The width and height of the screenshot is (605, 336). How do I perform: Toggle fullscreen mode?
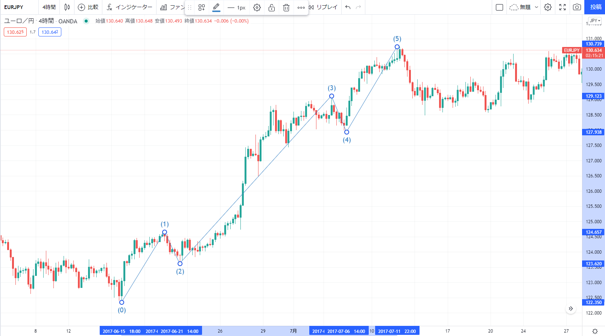click(562, 7)
